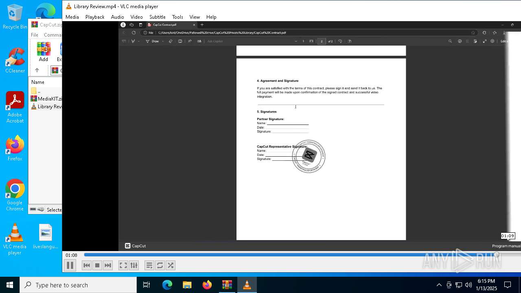Screen dimensions: 521x293
Task: Open CCleaner desktop shortcut
Action: [x=15, y=60]
